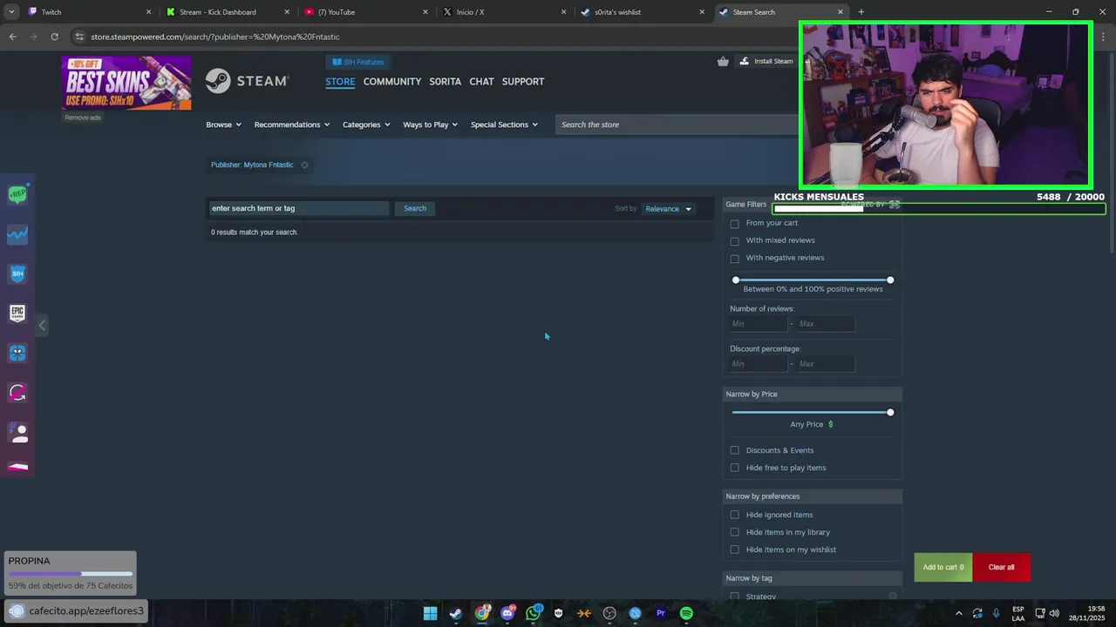Open OBS Studio from the taskbar
The image size is (1116, 627).
pyautogui.click(x=609, y=613)
